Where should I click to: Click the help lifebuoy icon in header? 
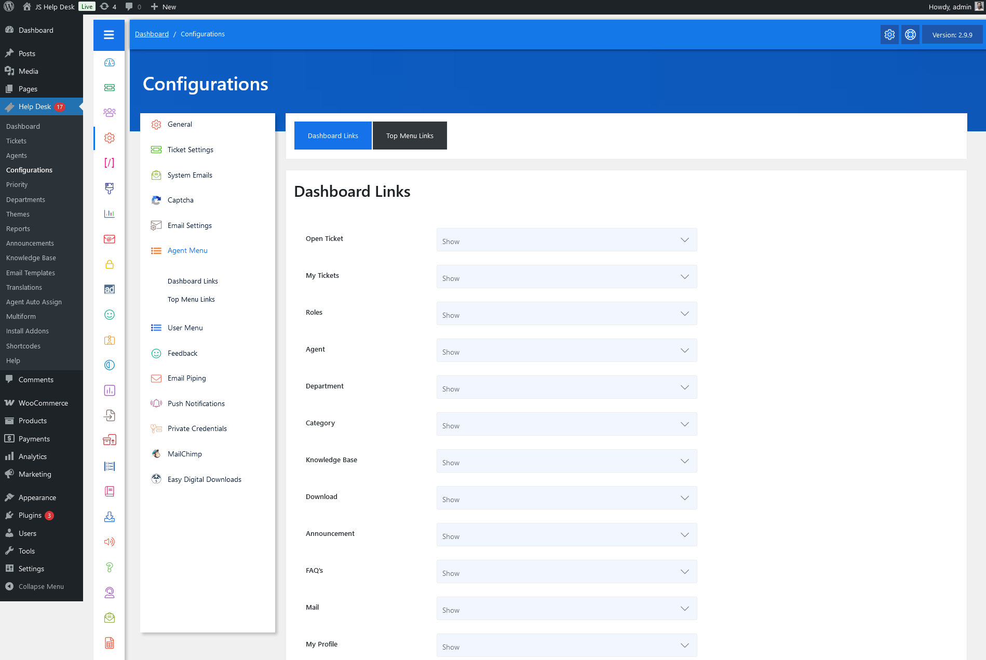click(x=910, y=35)
